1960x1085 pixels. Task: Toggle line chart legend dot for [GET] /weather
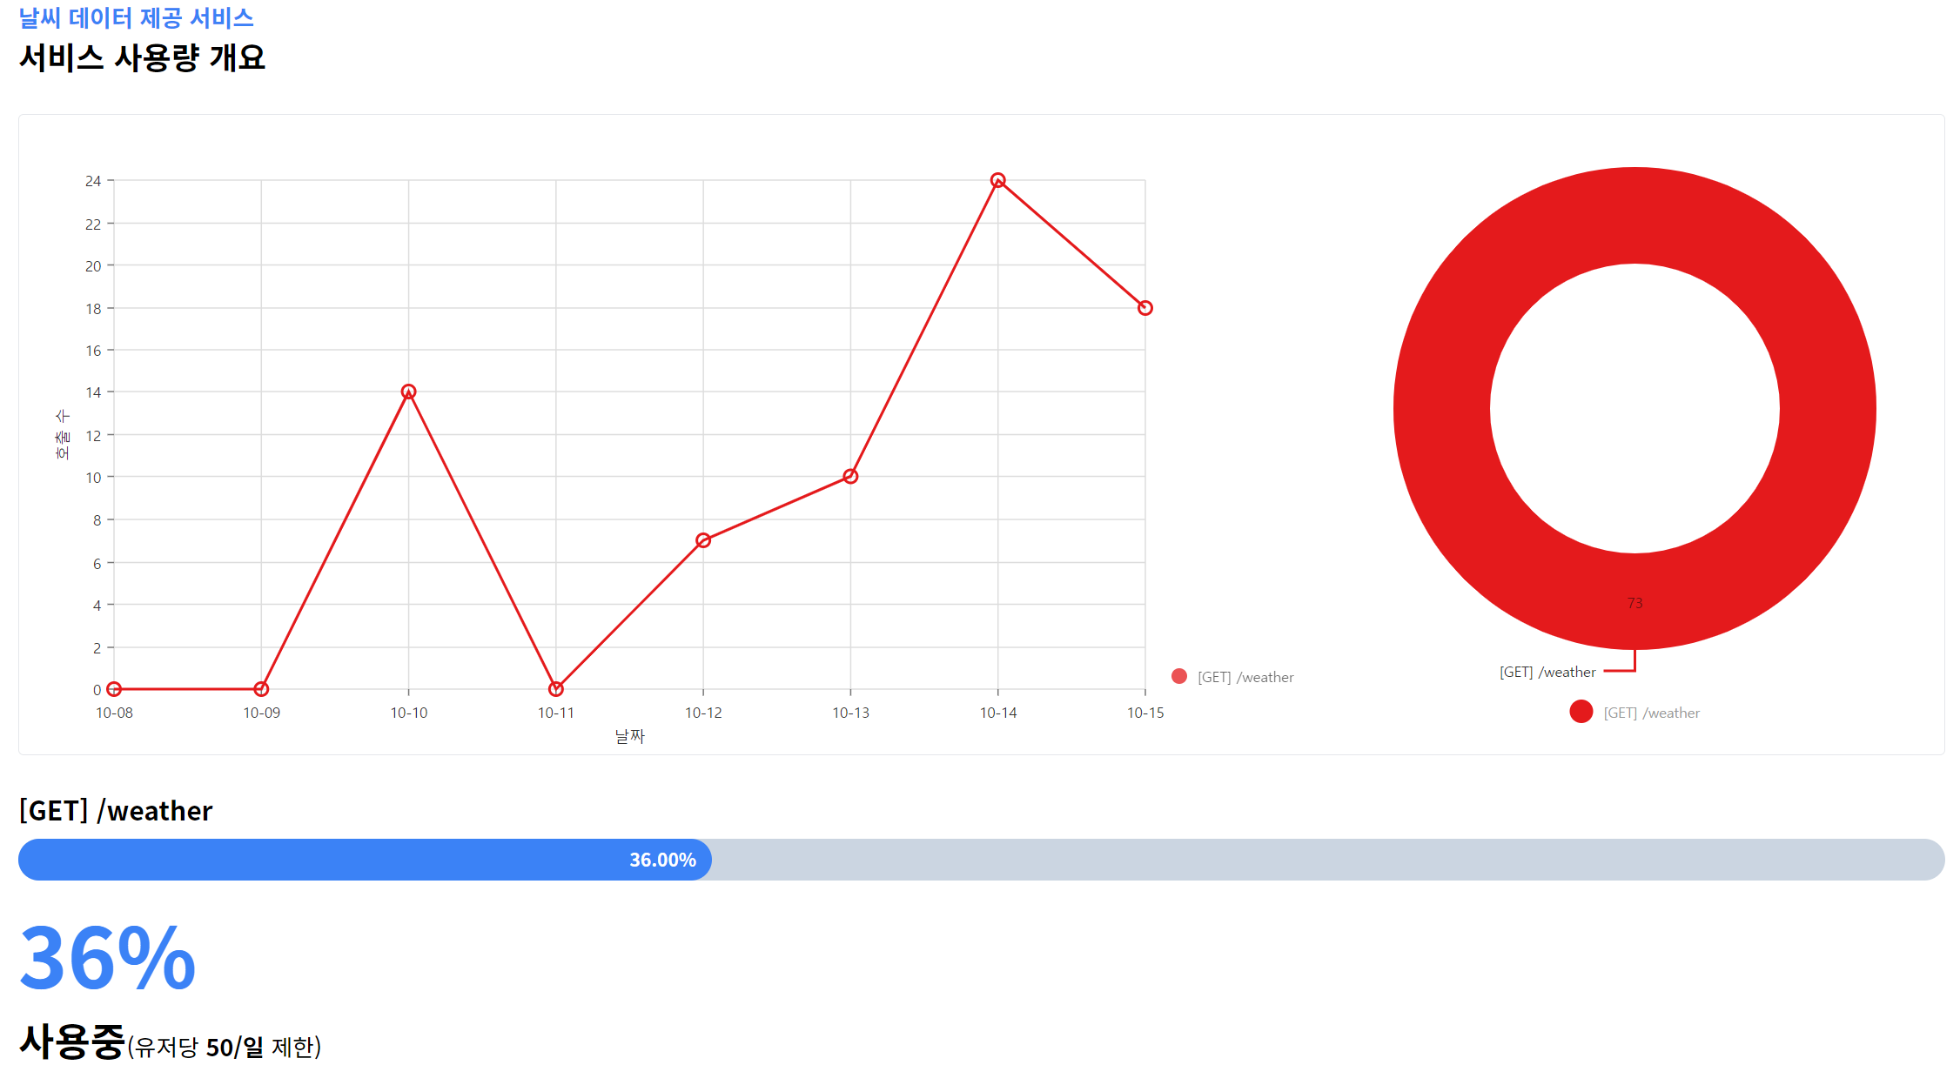pos(1179,676)
